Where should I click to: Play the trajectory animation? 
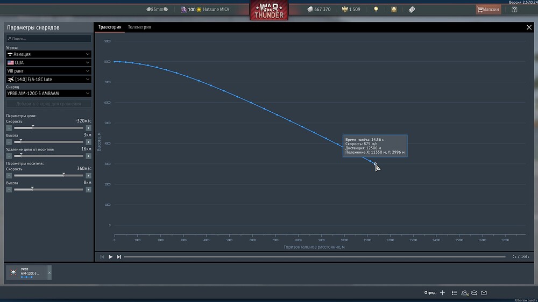[x=110, y=257]
